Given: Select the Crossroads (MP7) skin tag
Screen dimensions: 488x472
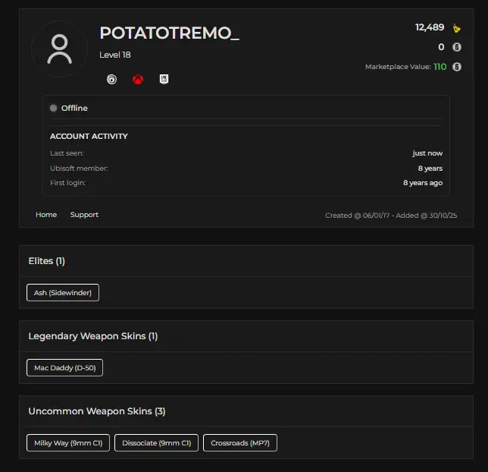Looking at the screenshot, I should pos(239,443).
